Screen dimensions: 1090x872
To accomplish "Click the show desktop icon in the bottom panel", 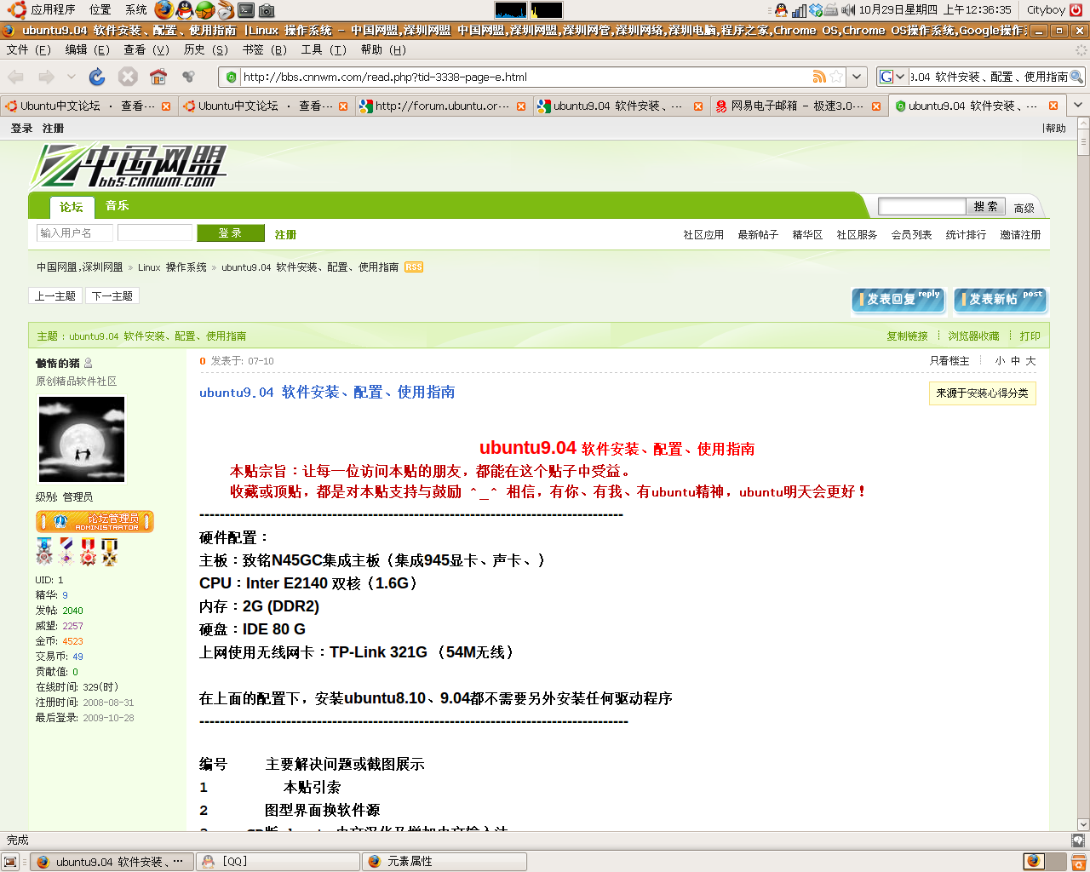I will (x=10, y=862).
